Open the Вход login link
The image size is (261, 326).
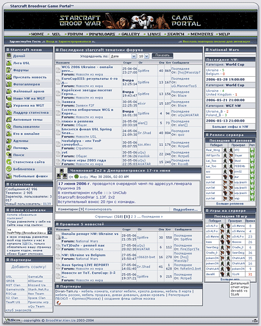[x=50, y=42]
